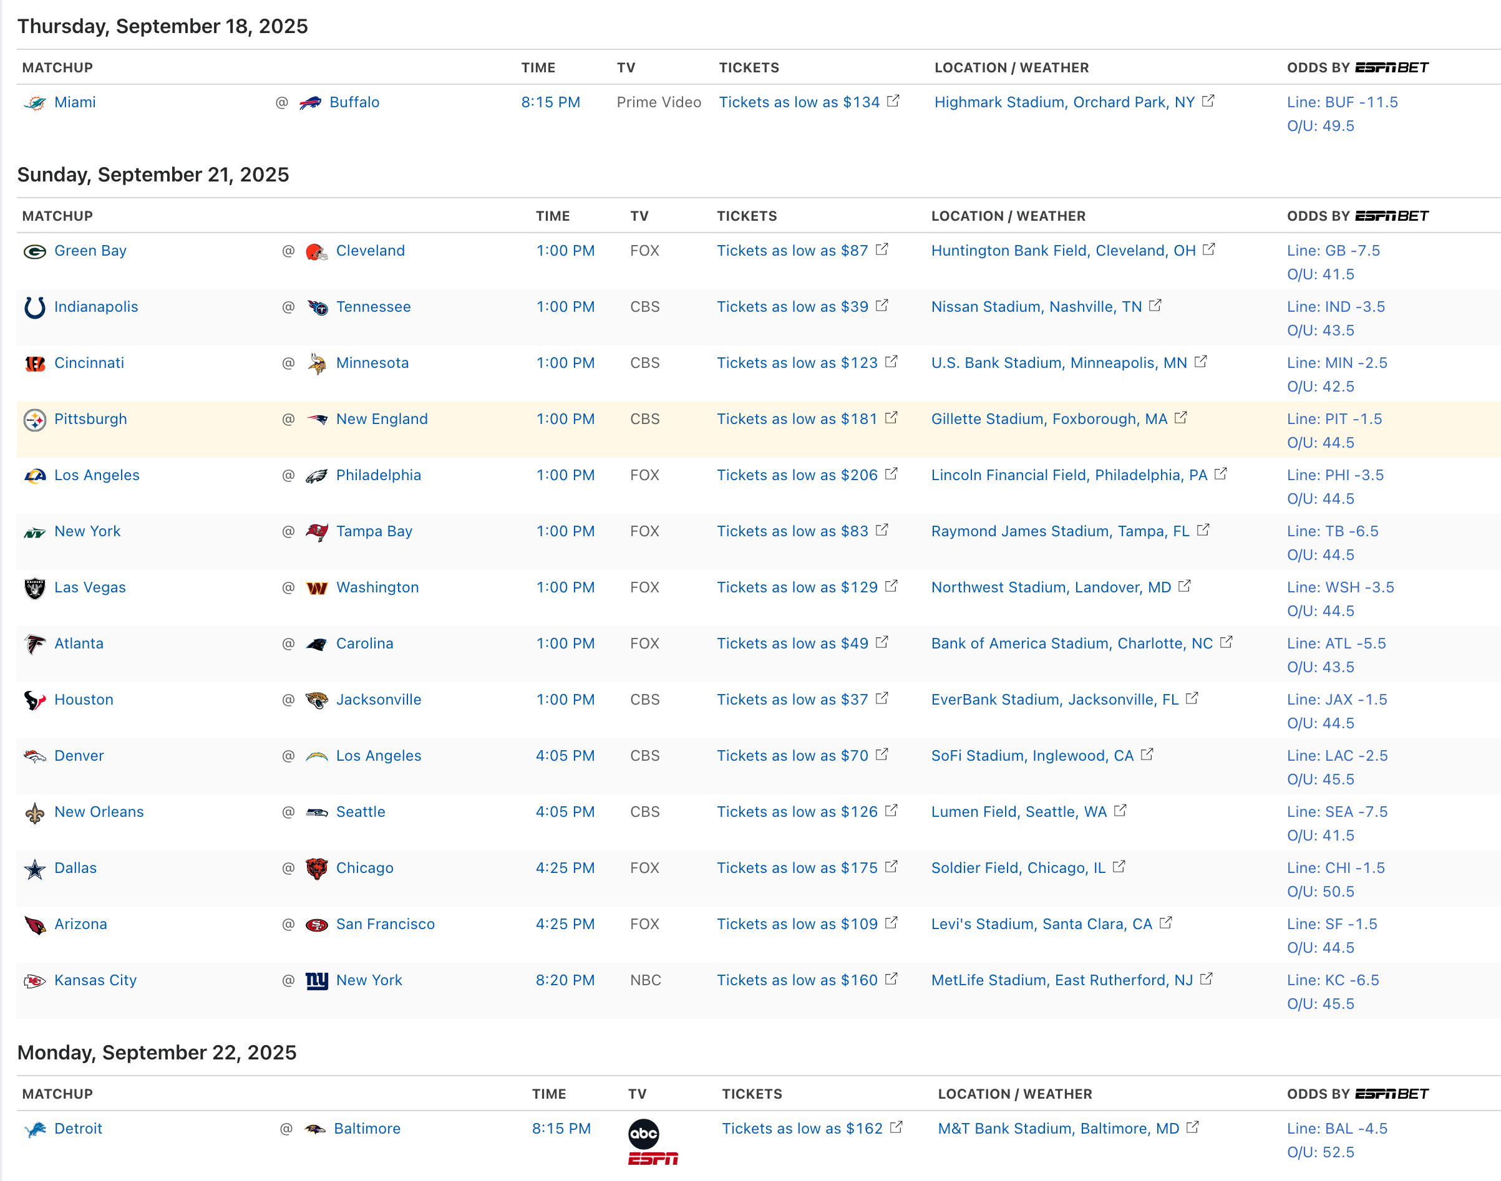Image resolution: width=1501 pixels, height=1181 pixels.
Task: Click NBC TV listing for Kansas City game
Action: pos(645,980)
